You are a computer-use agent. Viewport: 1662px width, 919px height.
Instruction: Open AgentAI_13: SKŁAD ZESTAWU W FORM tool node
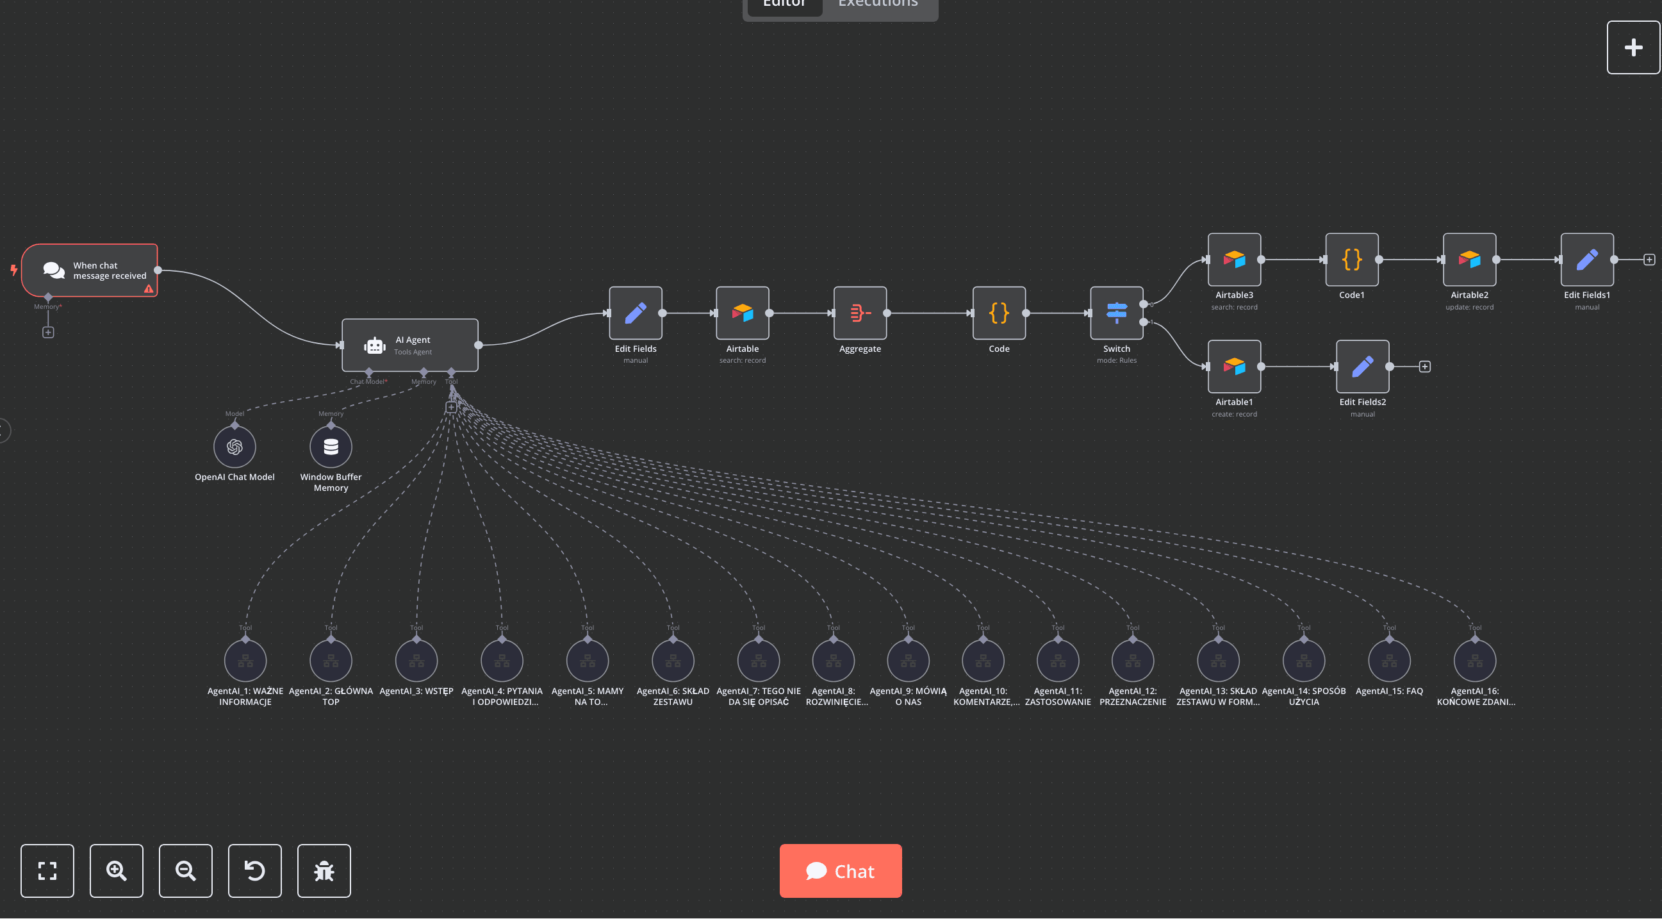(1218, 661)
